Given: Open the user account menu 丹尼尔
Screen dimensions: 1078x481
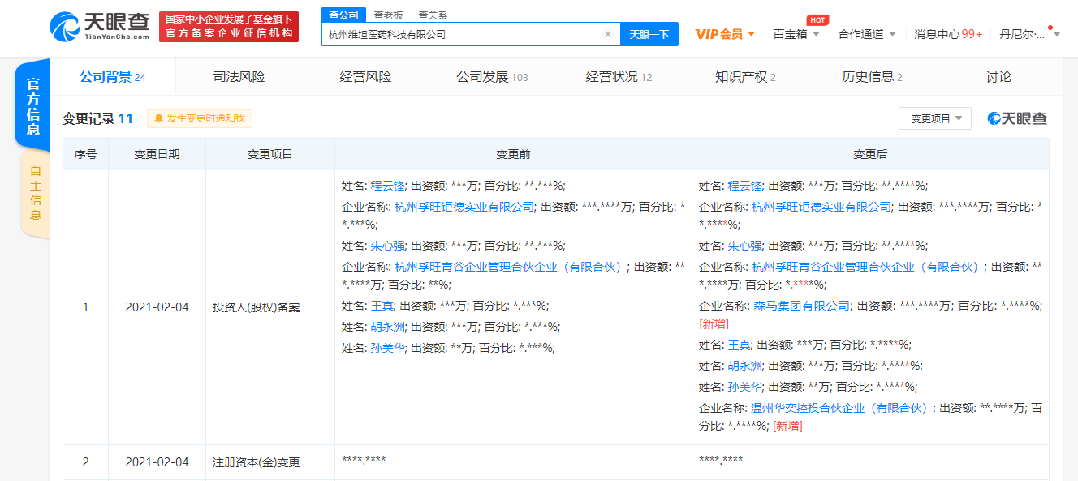Looking at the screenshot, I should pos(1026,34).
